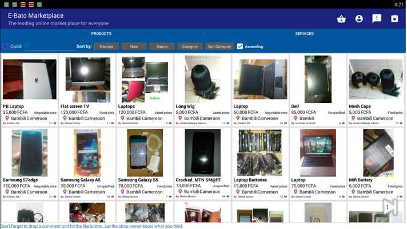Open the Samsung Galaxy S5 product photo
The image size is (407, 229).
click(145, 153)
